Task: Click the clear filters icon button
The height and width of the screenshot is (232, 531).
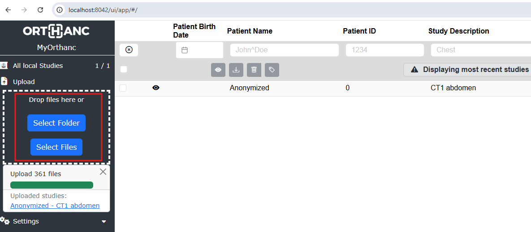Action: point(129,50)
